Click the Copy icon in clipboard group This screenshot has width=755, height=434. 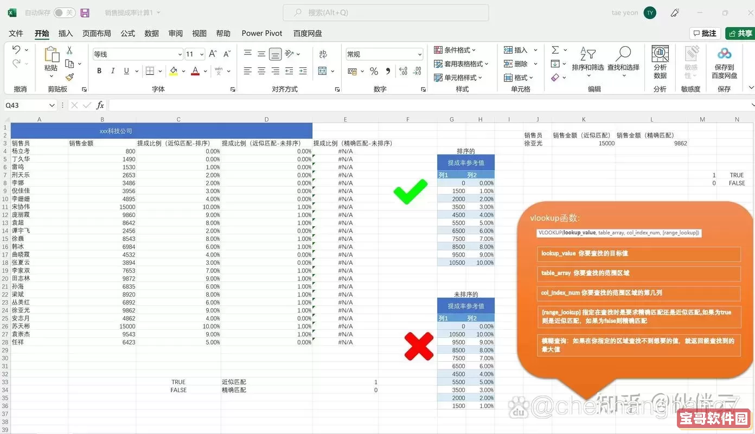[x=69, y=63]
